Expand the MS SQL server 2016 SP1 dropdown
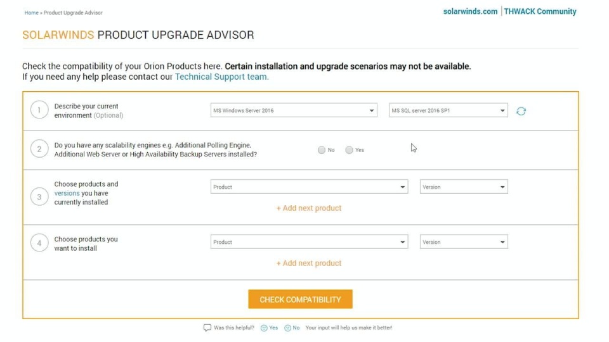Viewport: 609px width, 342px height. (448, 111)
